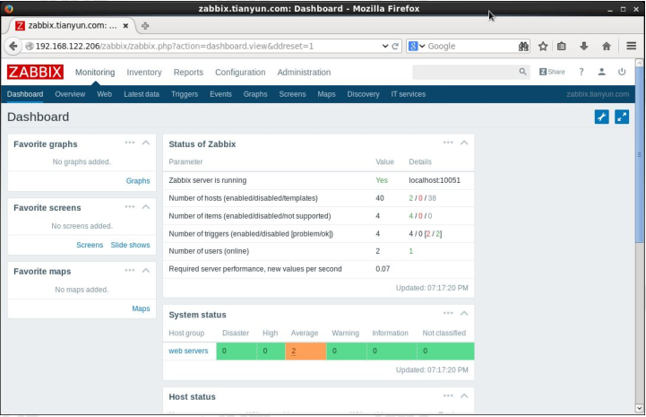Collapse the Favorite maps widget

click(x=146, y=271)
